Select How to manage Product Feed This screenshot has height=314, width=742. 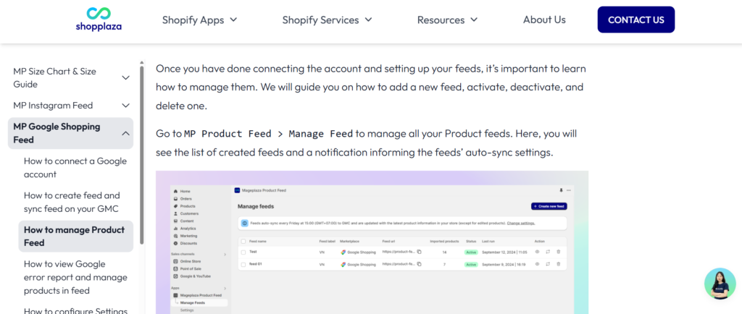[75, 236]
